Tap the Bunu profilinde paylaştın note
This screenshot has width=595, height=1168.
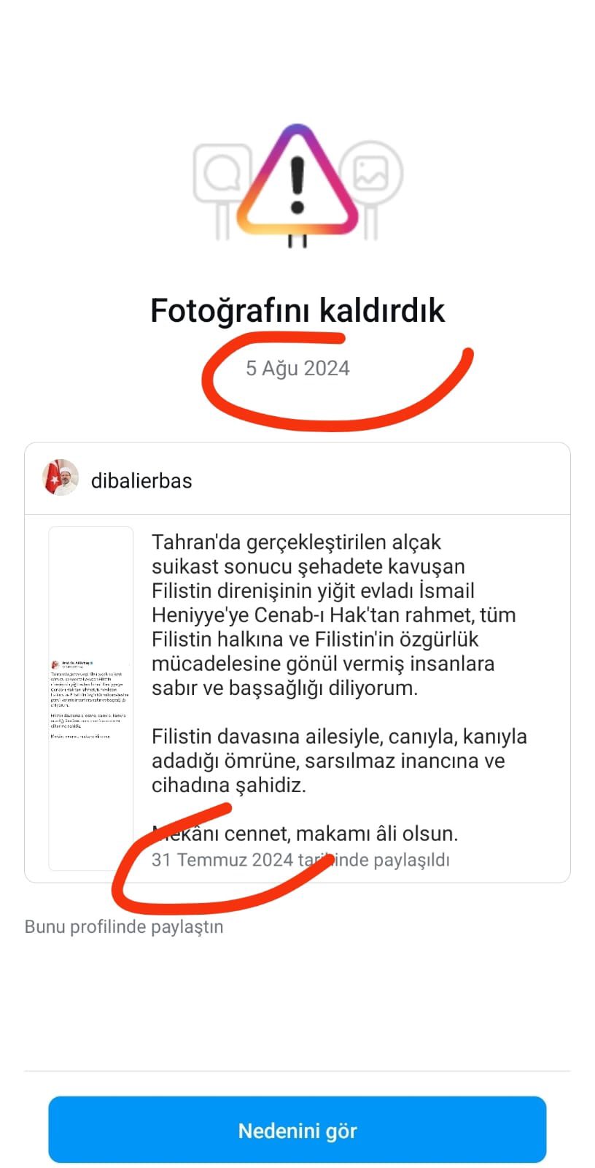coord(124,926)
